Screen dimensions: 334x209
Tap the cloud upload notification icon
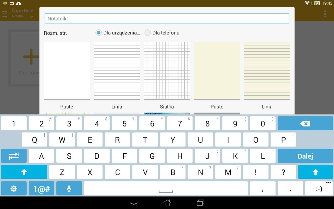pyautogui.click(x=19, y=3)
